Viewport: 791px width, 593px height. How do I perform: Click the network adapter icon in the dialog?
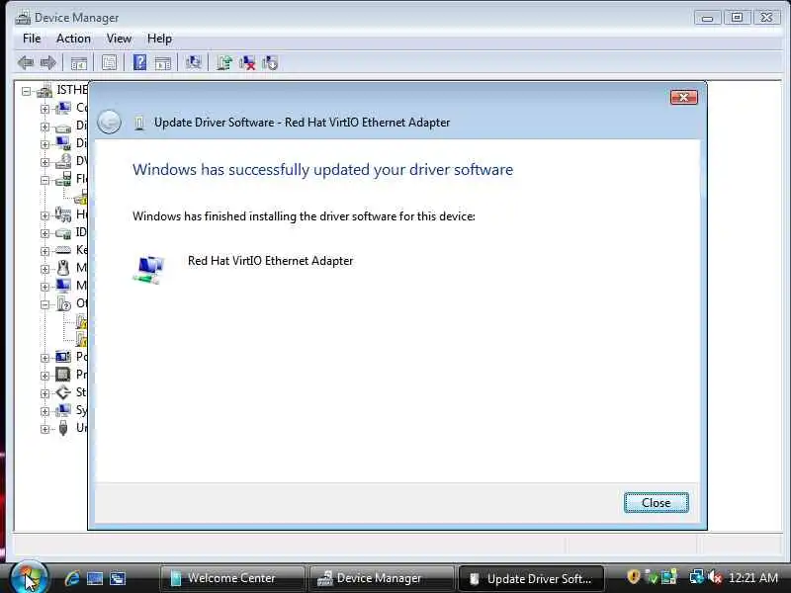(149, 270)
